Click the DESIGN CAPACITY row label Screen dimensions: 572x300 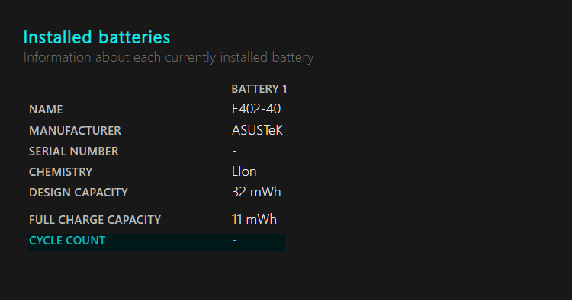(79, 193)
